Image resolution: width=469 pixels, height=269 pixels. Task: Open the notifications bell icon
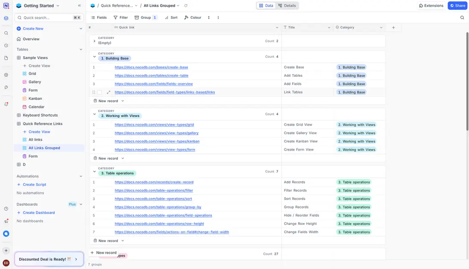pyautogui.click(x=6, y=104)
